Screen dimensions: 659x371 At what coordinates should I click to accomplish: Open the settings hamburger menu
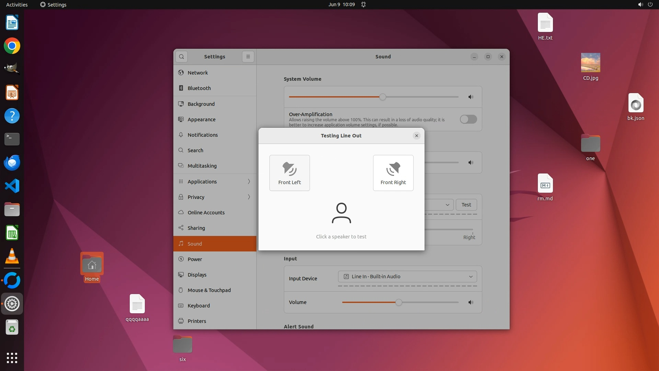[248, 57]
